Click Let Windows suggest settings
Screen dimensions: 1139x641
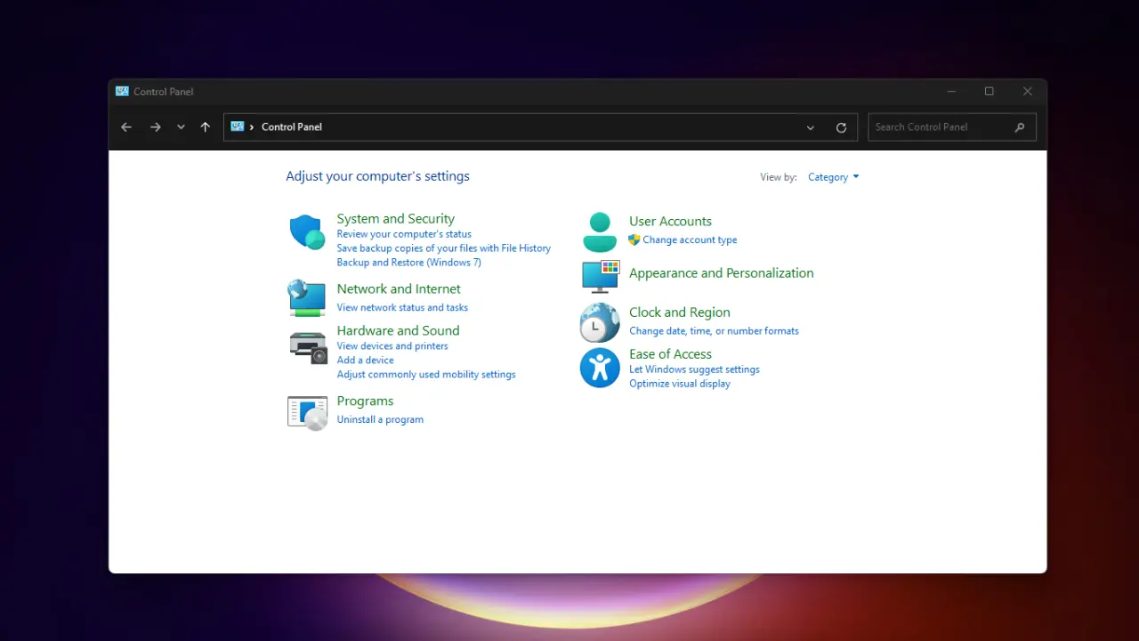pos(694,369)
